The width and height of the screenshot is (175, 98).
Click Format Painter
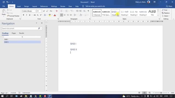pyautogui.click(x=13, y=16)
